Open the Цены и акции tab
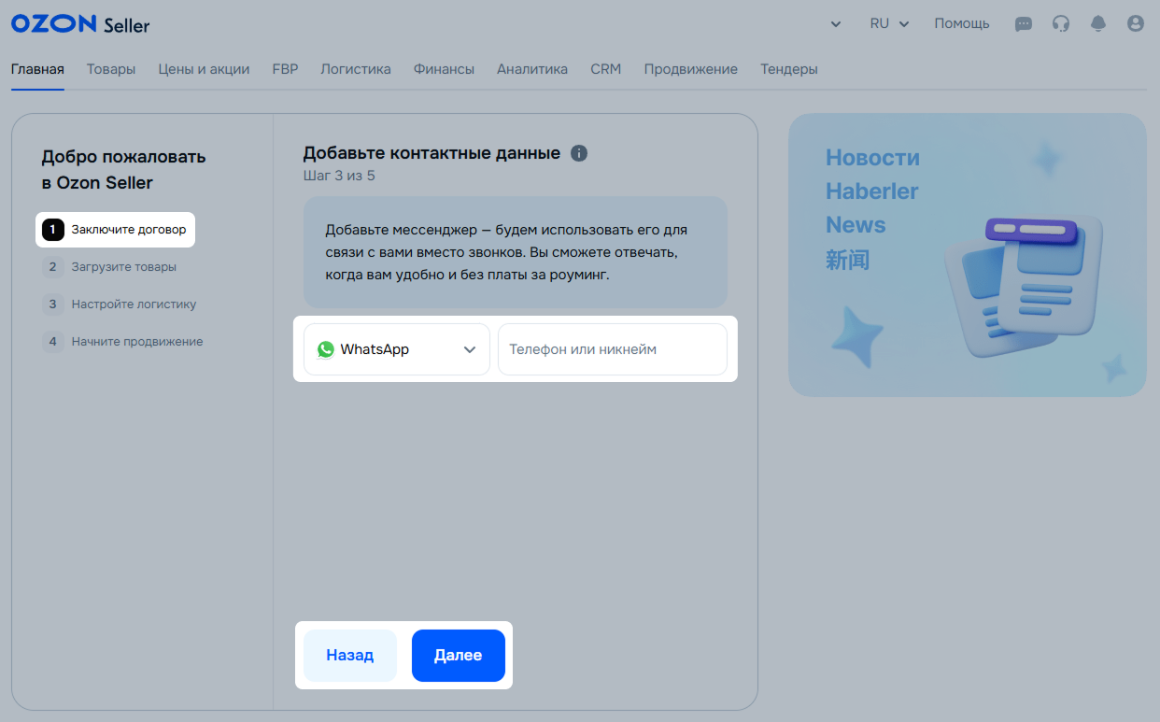Viewport: 1160px width, 722px height. [204, 69]
